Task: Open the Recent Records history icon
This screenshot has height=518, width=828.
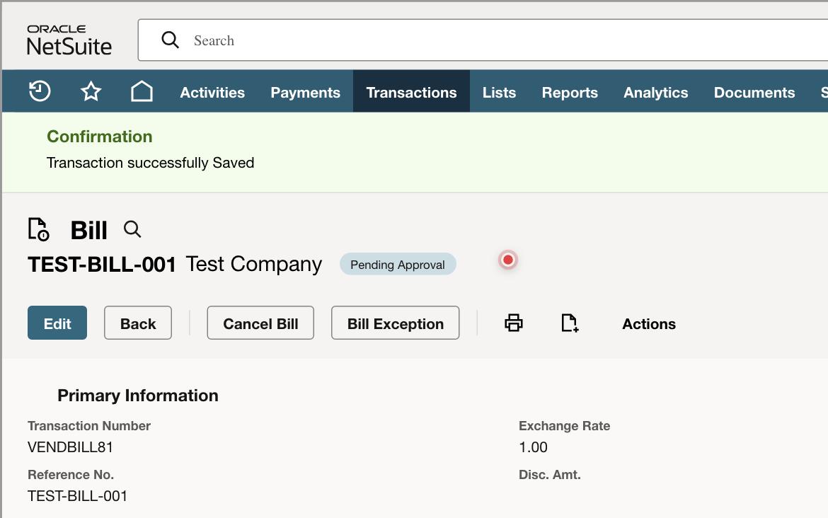Action: pyautogui.click(x=40, y=91)
